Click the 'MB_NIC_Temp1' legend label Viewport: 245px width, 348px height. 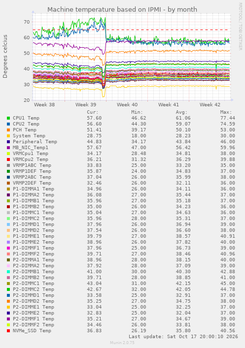(31, 148)
